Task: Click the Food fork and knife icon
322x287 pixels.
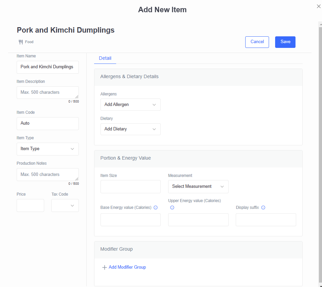Action: click(x=21, y=42)
